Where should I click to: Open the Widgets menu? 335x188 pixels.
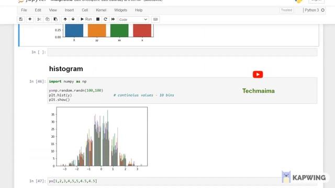[120, 10]
